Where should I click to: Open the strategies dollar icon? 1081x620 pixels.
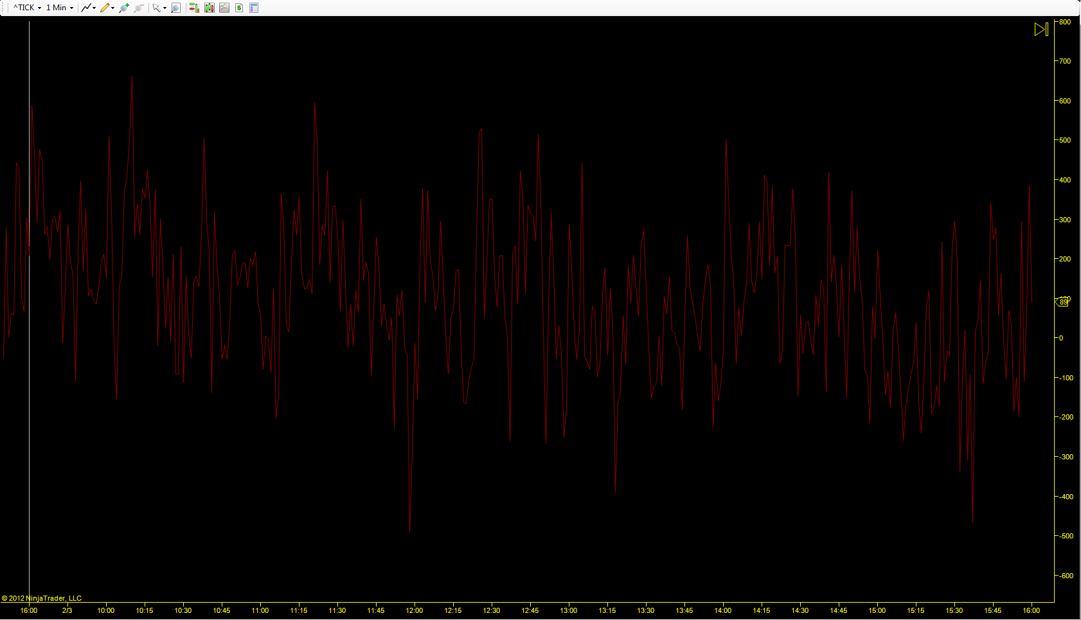click(239, 8)
